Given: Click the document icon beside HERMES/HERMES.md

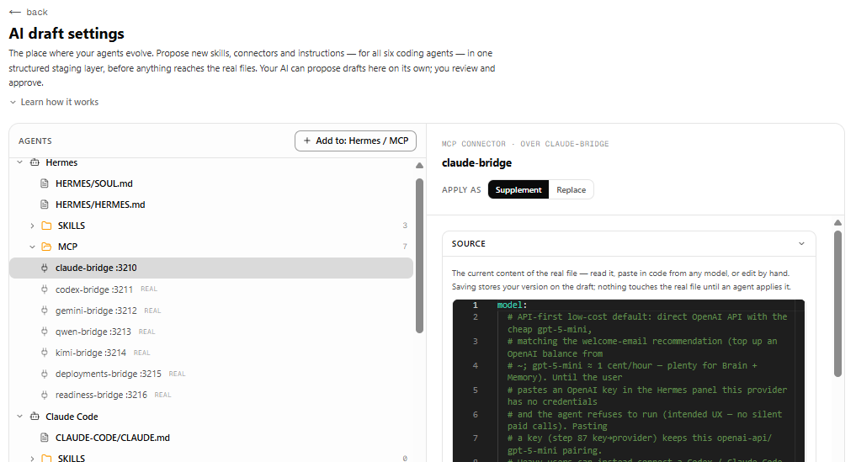Looking at the screenshot, I should (x=45, y=204).
